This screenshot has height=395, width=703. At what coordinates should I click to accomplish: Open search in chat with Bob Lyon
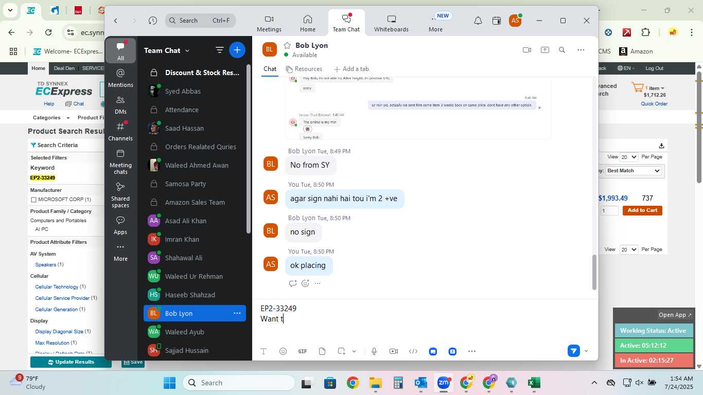tap(562, 50)
